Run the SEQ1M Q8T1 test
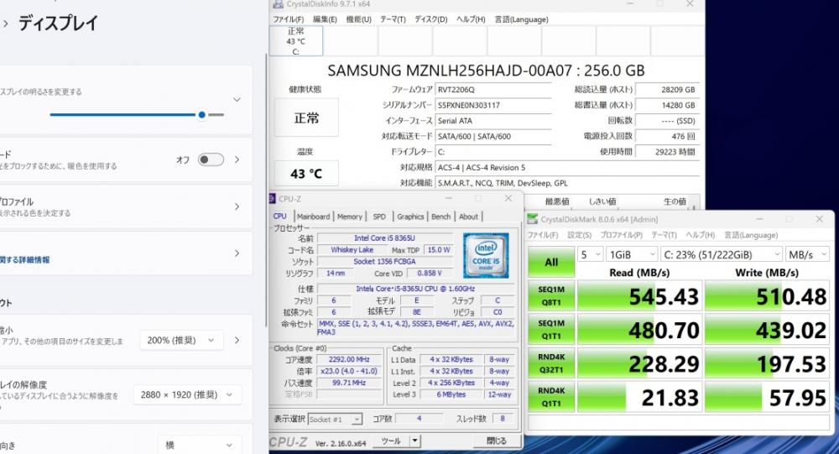The image size is (839, 454). [x=551, y=295]
